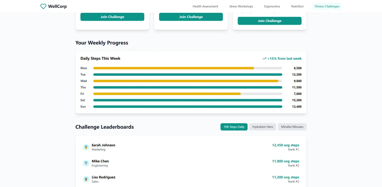Click the 'Fri' day label
Viewport: 382px width, 187px height.
[x=82, y=94]
